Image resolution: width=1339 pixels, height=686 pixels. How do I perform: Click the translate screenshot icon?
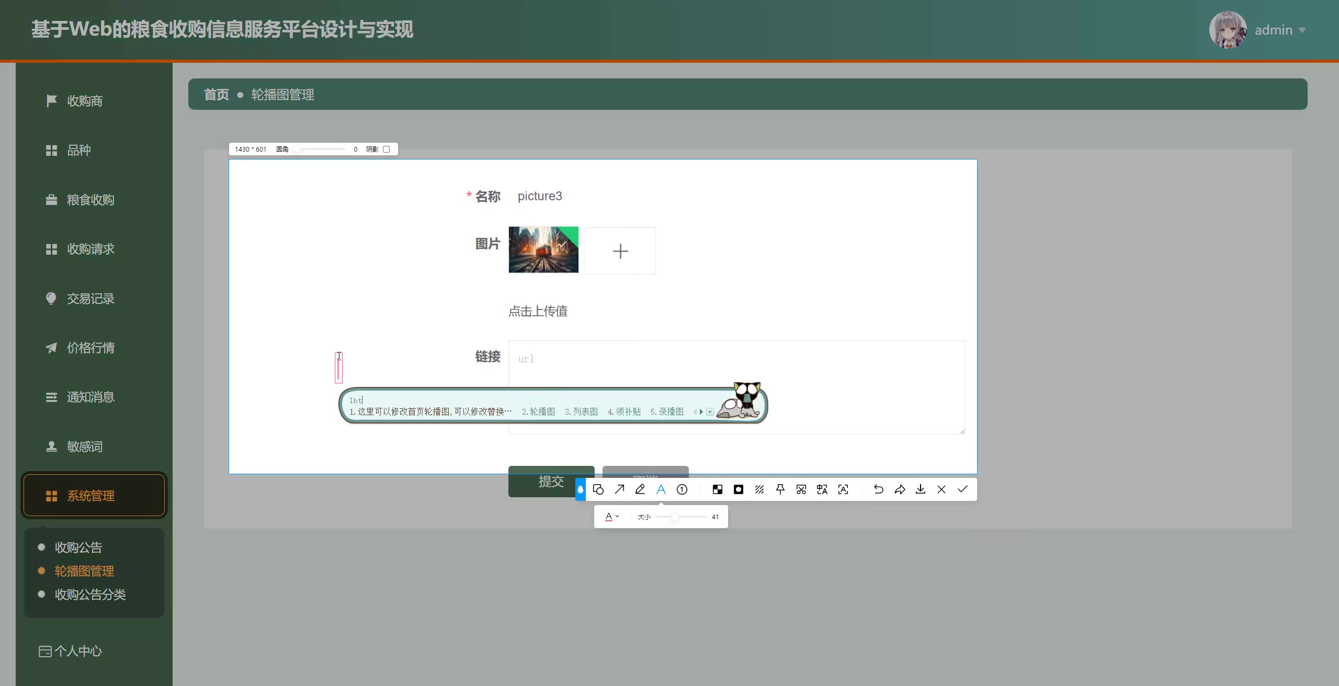pos(822,489)
